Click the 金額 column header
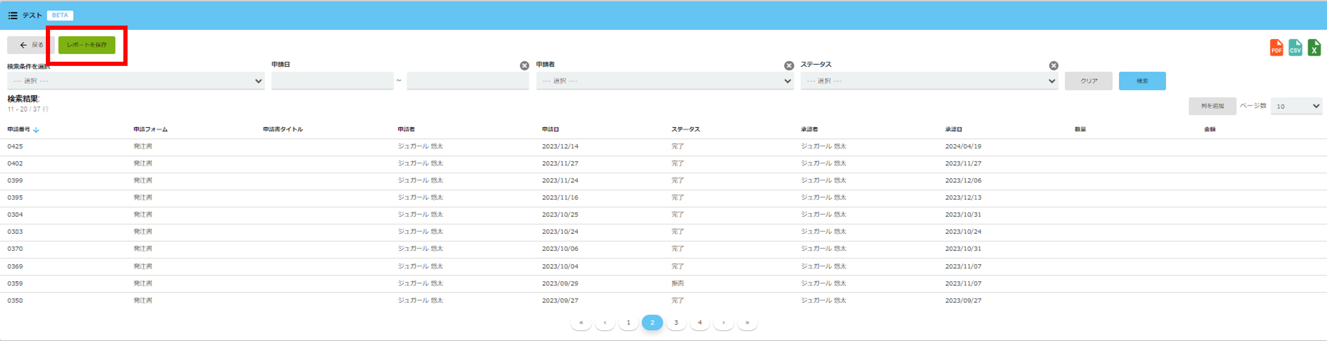This screenshot has height=341, width=1327. point(1210,130)
